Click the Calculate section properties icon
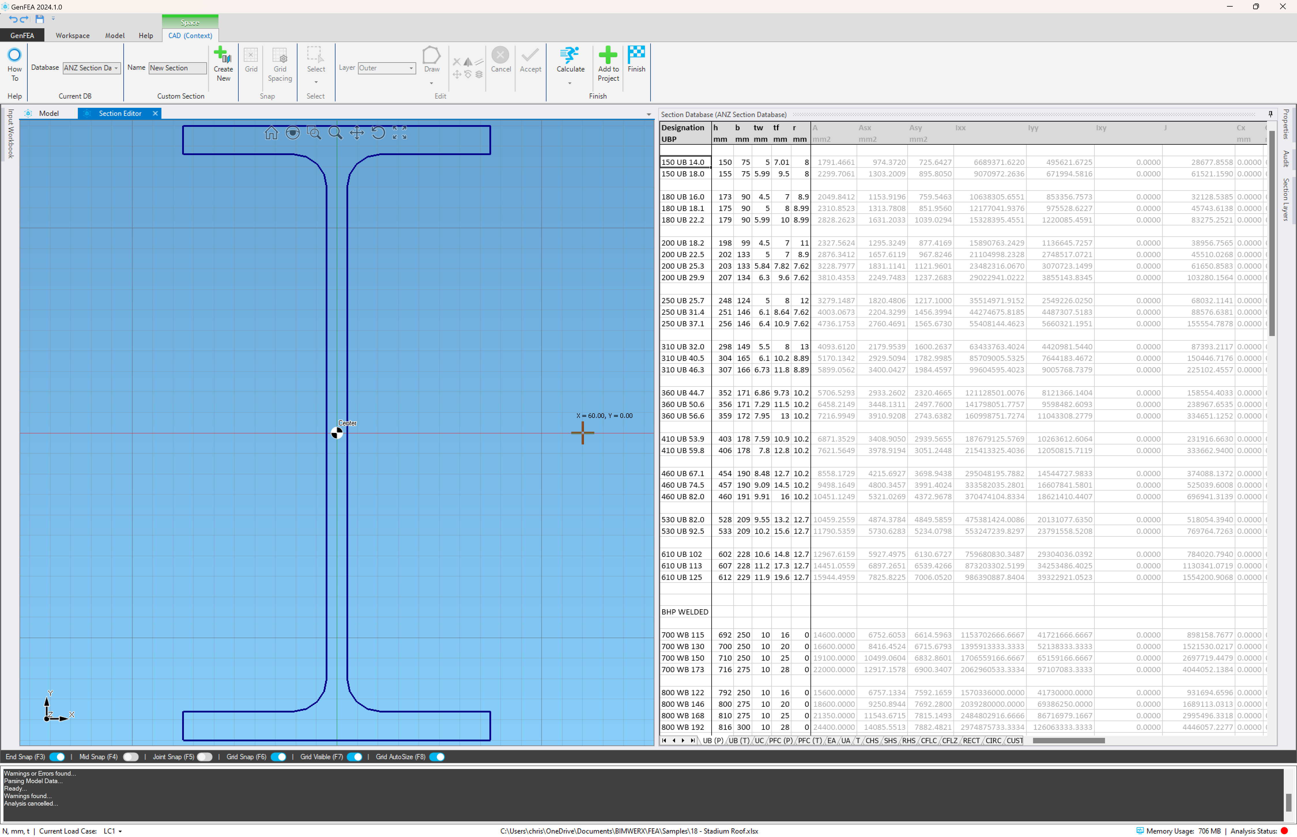 [570, 61]
